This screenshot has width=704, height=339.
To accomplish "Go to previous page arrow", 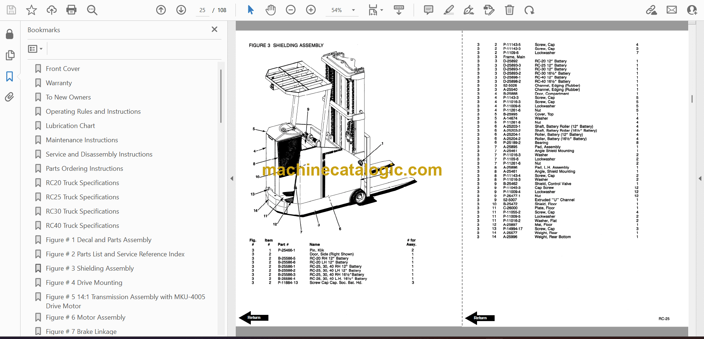I will [x=161, y=10].
